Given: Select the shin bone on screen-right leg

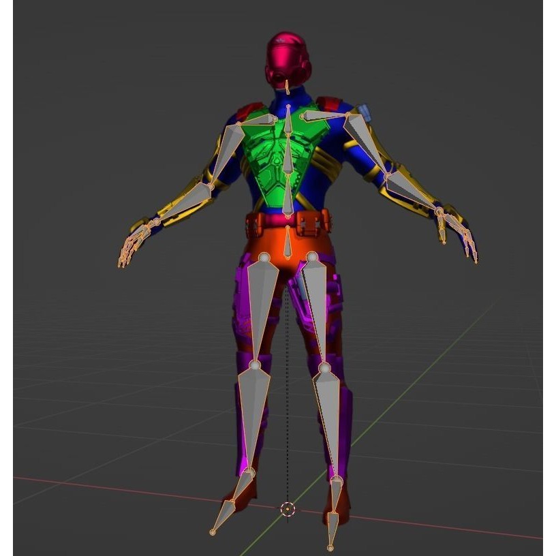Looking at the screenshot, I should [x=328, y=422].
